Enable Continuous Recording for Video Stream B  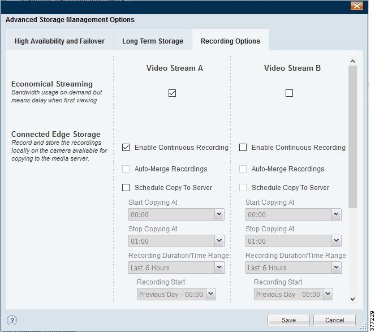[243, 148]
